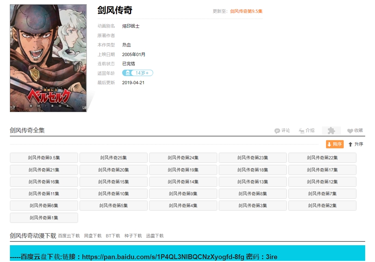
Task: Play episode 剑风传奇第16集
Action: [x=44, y=182]
